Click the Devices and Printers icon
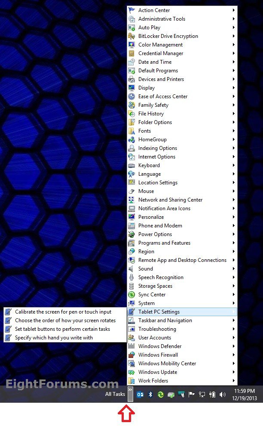The height and width of the screenshot is (426, 263). pyautogui.click(x=131, y=79)
